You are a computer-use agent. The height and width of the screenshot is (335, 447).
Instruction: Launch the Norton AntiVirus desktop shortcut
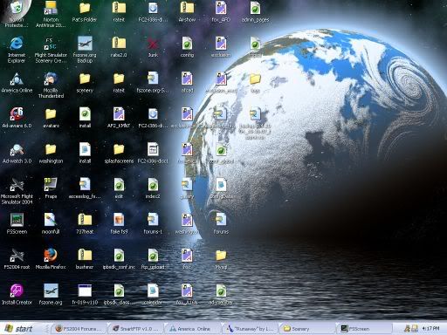(51, 8)
